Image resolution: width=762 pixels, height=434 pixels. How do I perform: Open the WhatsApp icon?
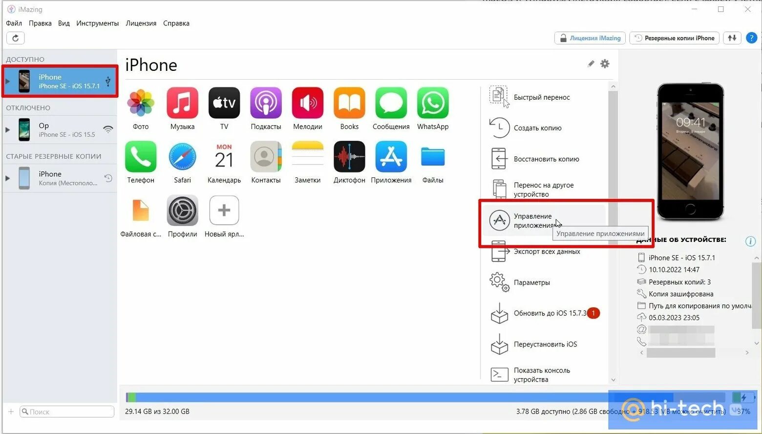433,103
